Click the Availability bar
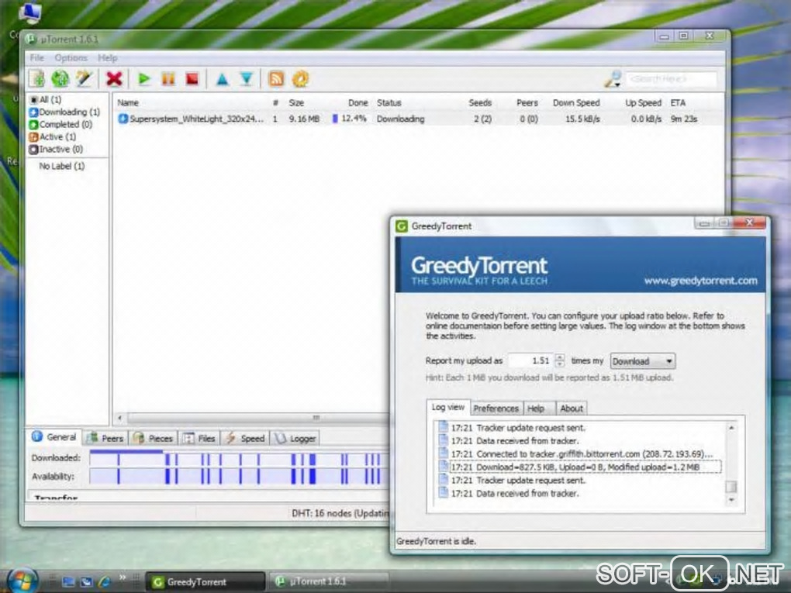 pyautogui.click(x=240, y=477)
